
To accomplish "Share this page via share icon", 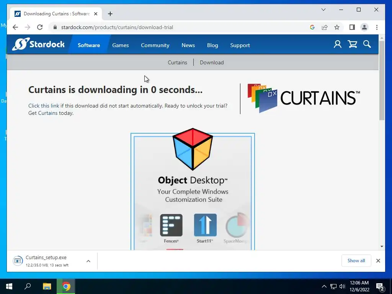I will (x=325, y=27).
